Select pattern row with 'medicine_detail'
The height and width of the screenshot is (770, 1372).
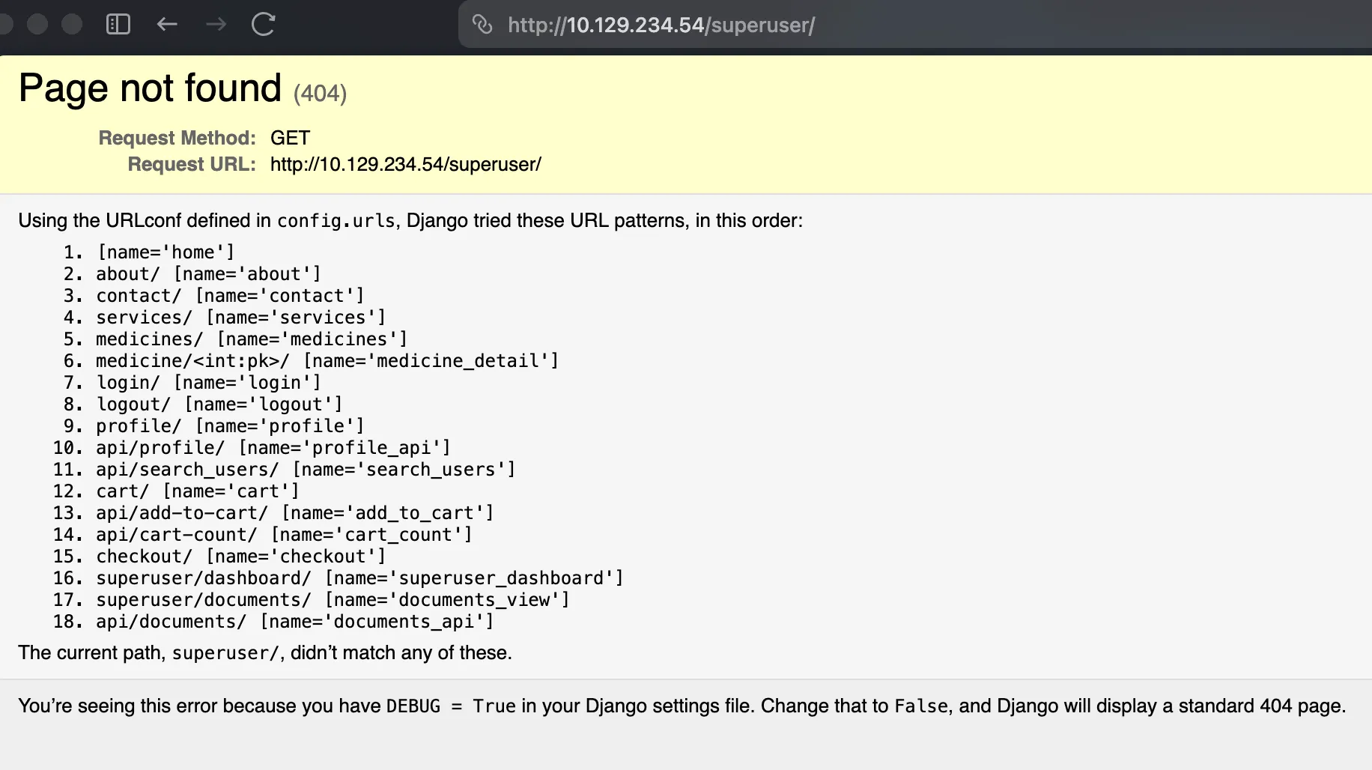[327, 361]
